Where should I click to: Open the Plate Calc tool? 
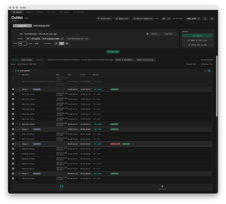104,19
